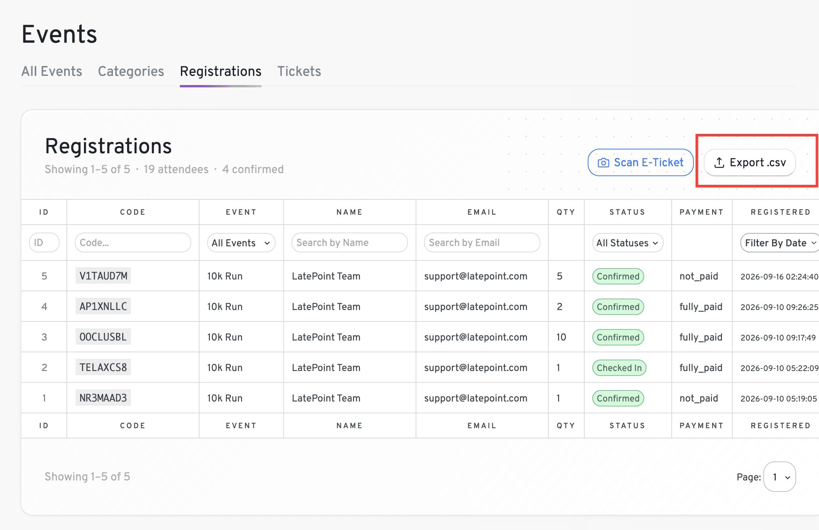Click the Checked In status badge
The width and height of the screenshot is (819, 530).
click(x=619, y=368)
